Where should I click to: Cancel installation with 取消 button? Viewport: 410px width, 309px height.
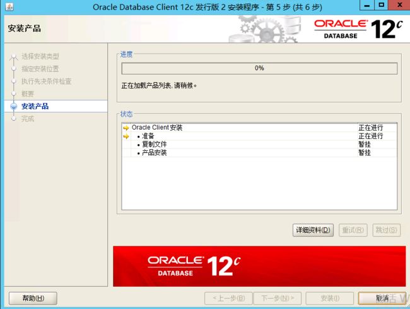(382, 298)
